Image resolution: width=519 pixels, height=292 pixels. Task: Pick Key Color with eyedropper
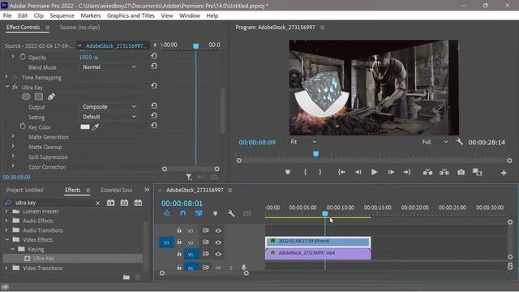click(96, 127)
